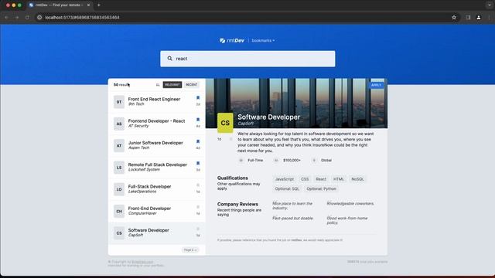Viewport: 495px width, 278px height.
Task: Open Full-Stack Developer listing
Action: [156, 189]
